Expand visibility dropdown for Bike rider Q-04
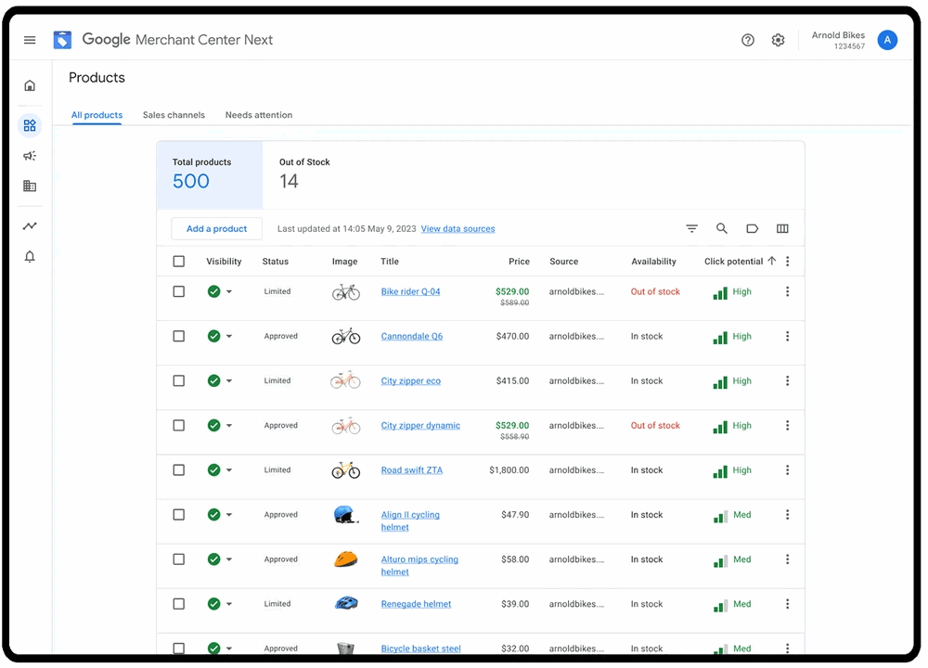This screenshot has width=928, height=668. coord(229,291)
